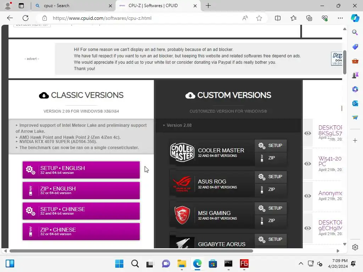
Task: Open the sidebar Outlook icon
Action: point(355,103)
